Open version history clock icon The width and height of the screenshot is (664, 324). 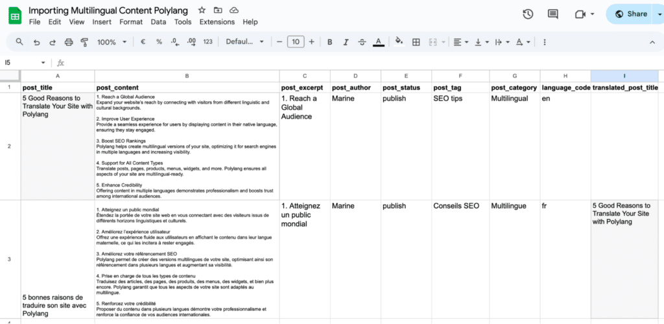click(x=528, y=14)
